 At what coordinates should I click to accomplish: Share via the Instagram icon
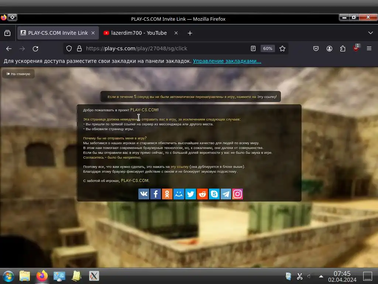coord(237,194)
